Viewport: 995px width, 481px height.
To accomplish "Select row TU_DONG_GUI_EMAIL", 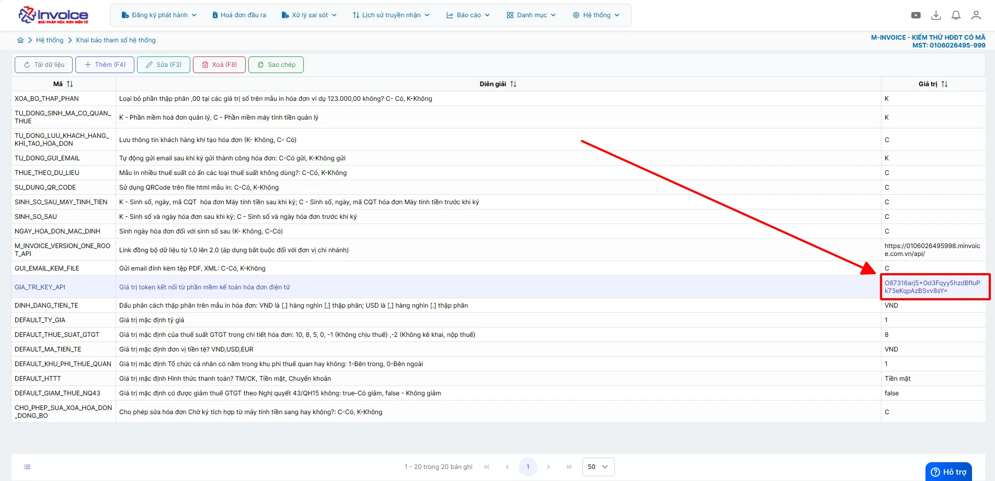I will [x=498, y=158].
